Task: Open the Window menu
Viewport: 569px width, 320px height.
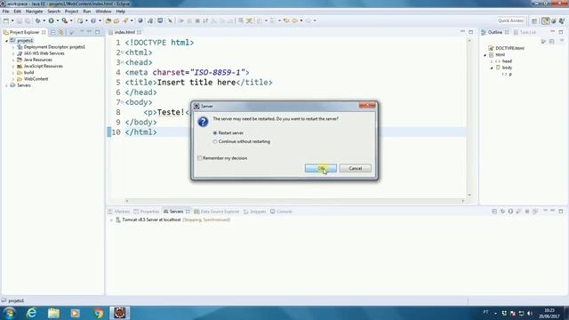Action: click(103, 12)
